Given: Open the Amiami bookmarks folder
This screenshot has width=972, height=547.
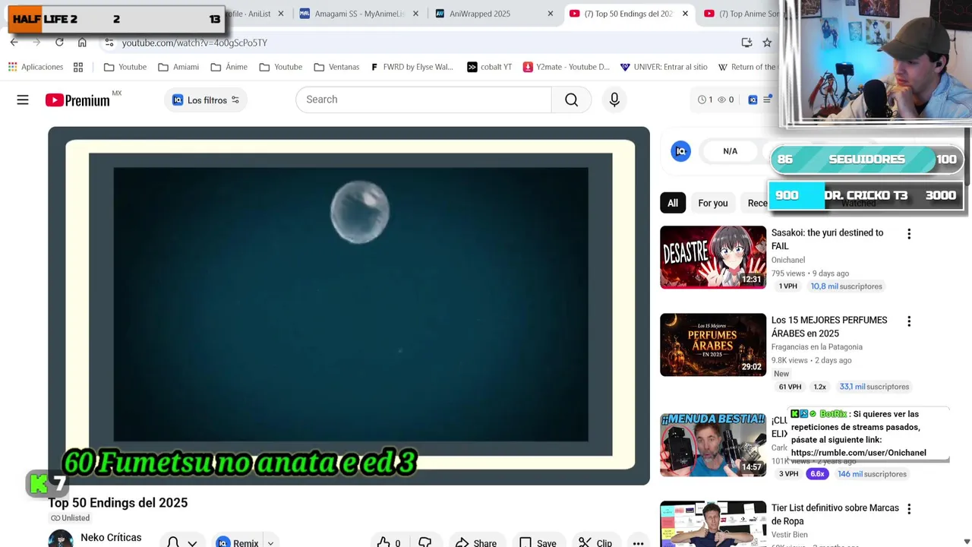Looking at the screenshot, I should 178,67.
